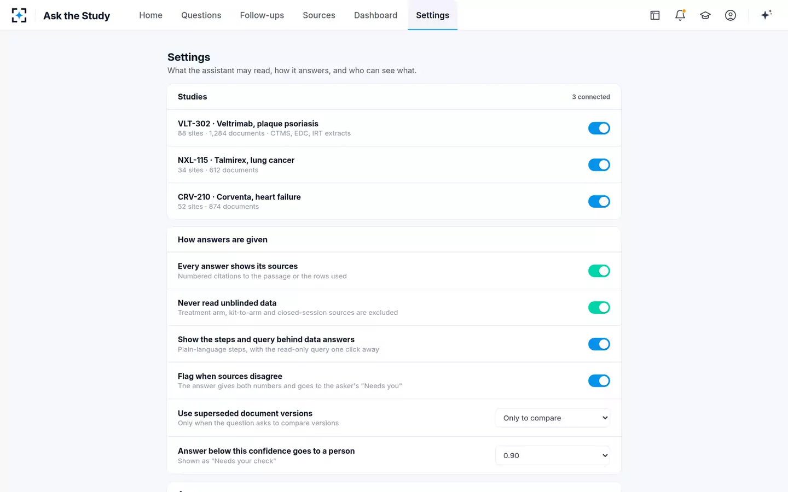Click the Use superseded document versions label
Image resolution: width=788 pixels, height=492 pixels.
[x=245, y=413]
